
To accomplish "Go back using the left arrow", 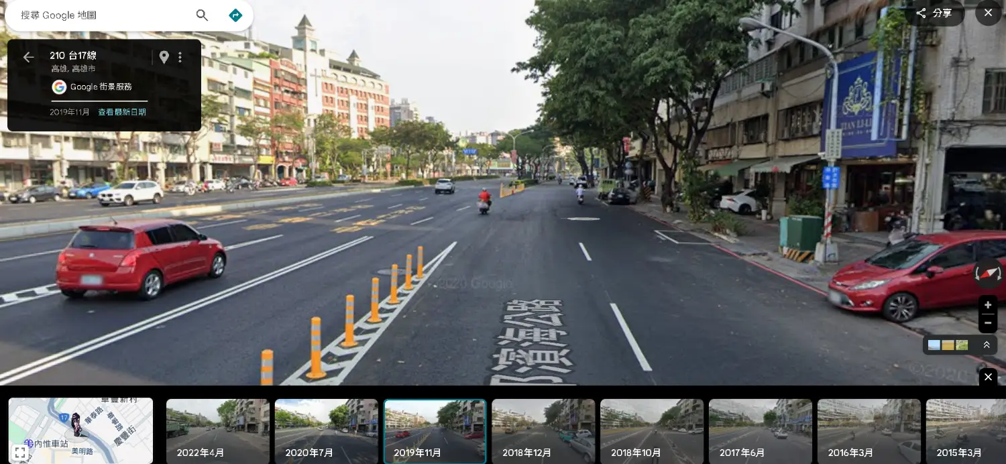I will point(28,58).
